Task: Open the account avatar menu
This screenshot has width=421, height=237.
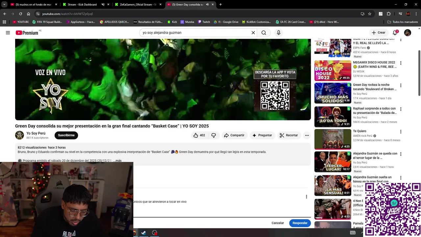Action: tap(408, 33)
